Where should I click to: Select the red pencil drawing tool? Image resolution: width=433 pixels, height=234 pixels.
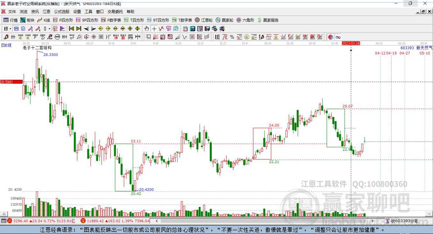[x=6, y=37]
